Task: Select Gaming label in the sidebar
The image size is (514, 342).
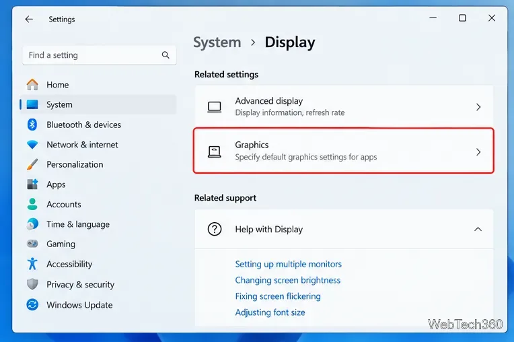Action: coord(61,244)
